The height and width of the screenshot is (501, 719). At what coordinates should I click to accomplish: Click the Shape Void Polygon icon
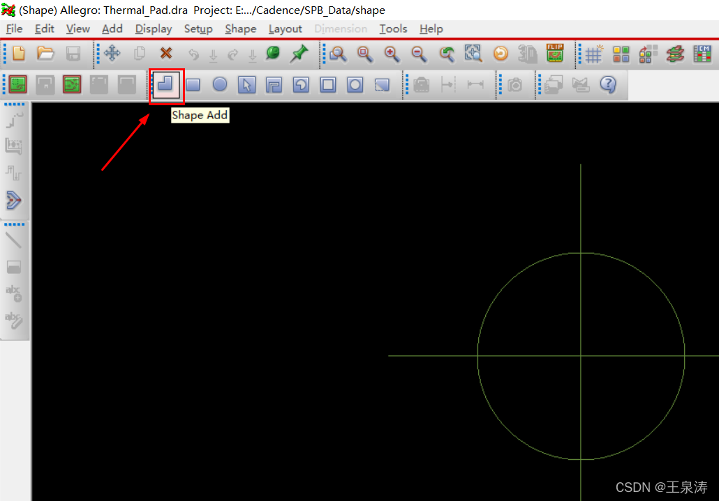click(274, 84)
